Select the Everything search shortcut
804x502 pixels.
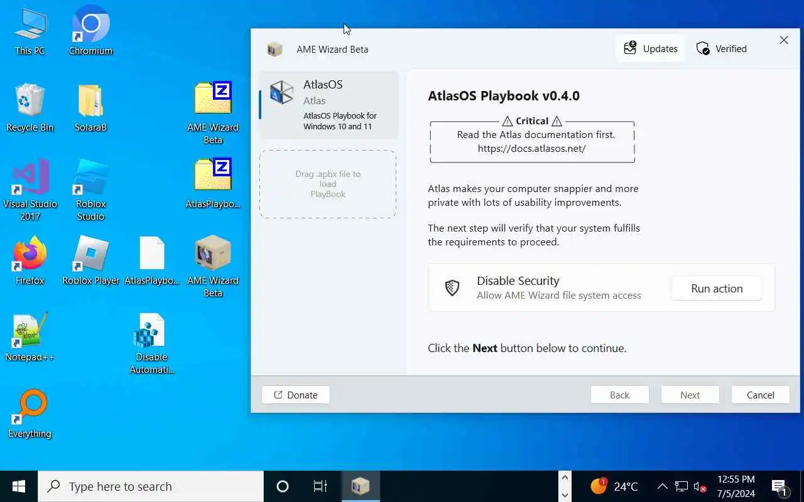click(30, 414)
